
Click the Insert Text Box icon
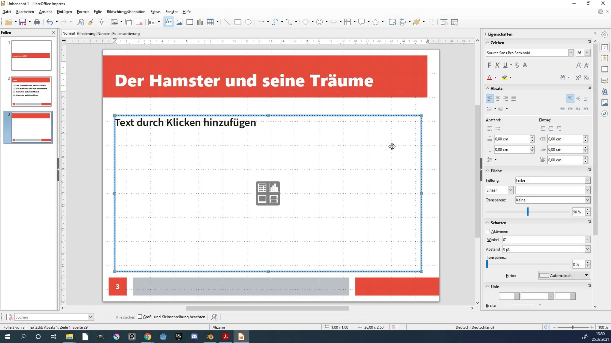click(169, 22)
